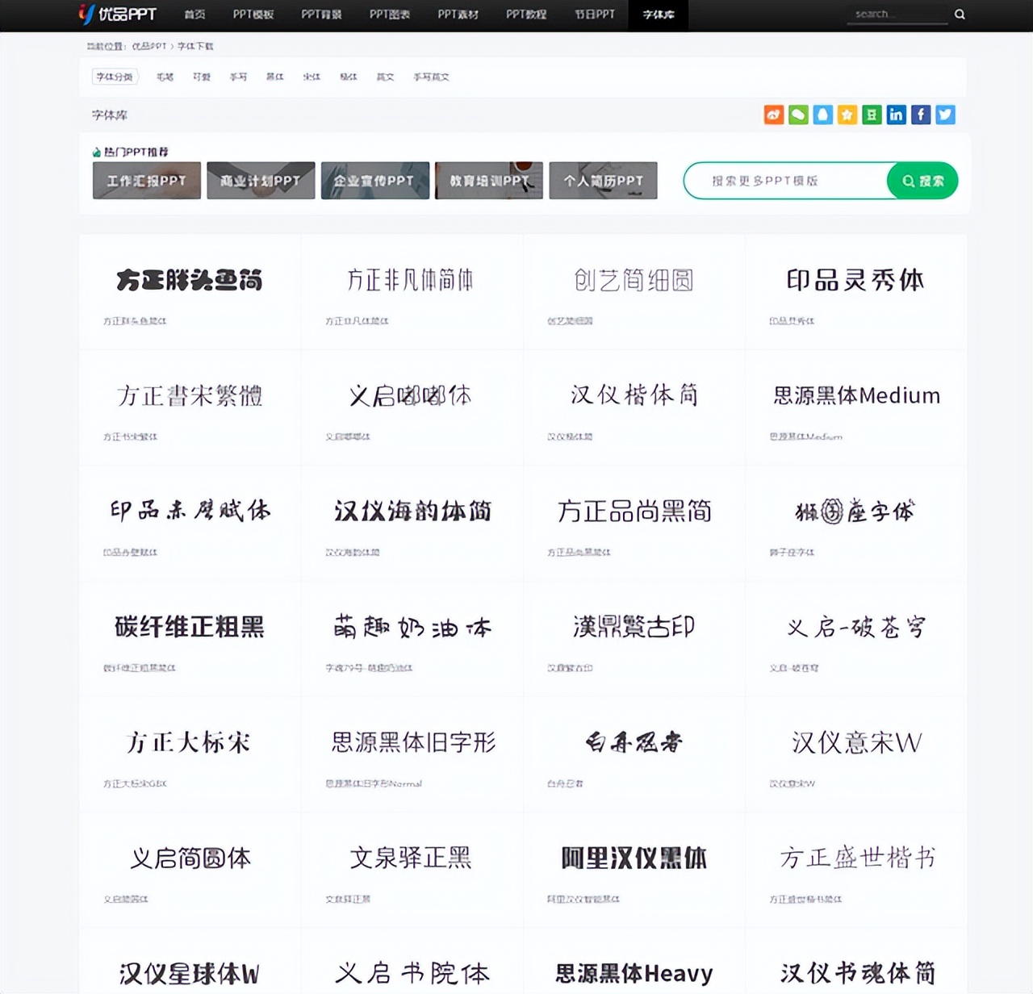Open the 汉仪海韵体简 font card

[412, 523]
